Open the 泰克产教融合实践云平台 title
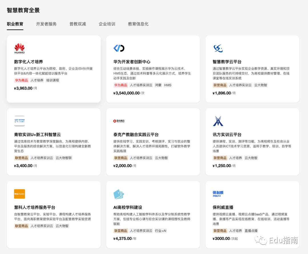 pyautogui.click(x=136, y=135)
